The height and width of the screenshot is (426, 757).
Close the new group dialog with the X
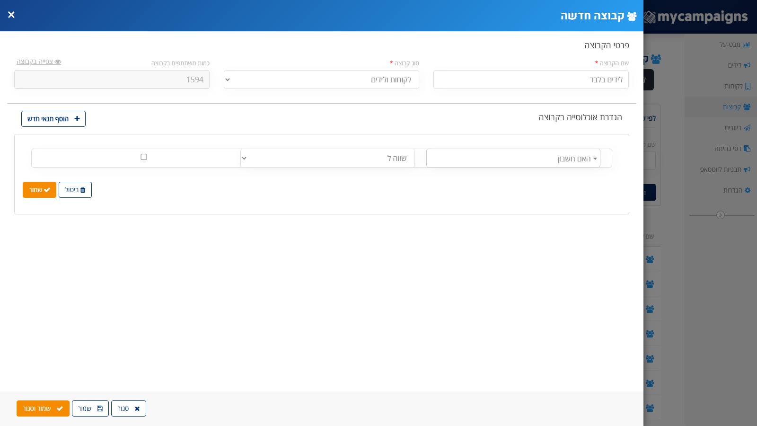point(11,15)
